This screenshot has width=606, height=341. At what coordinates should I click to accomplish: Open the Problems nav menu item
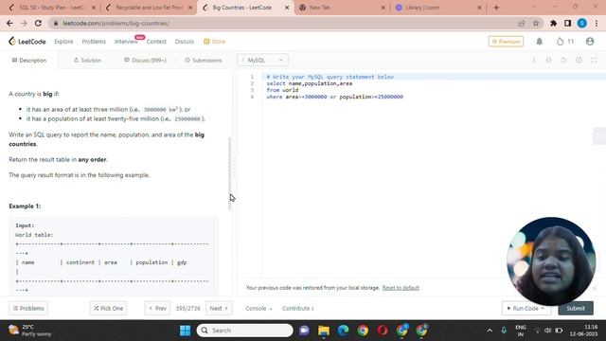pyautogui.click(x=94, y=42)
